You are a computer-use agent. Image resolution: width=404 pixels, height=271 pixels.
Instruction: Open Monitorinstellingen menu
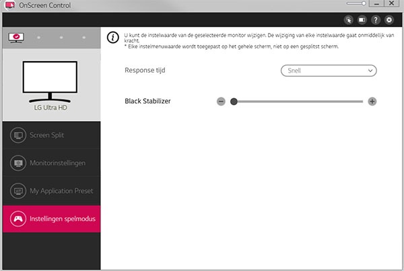click(x=52, y=163)
